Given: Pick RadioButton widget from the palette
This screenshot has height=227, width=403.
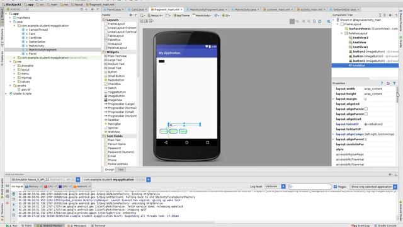Looking at the screenshot, I should (x=116, y=80).
